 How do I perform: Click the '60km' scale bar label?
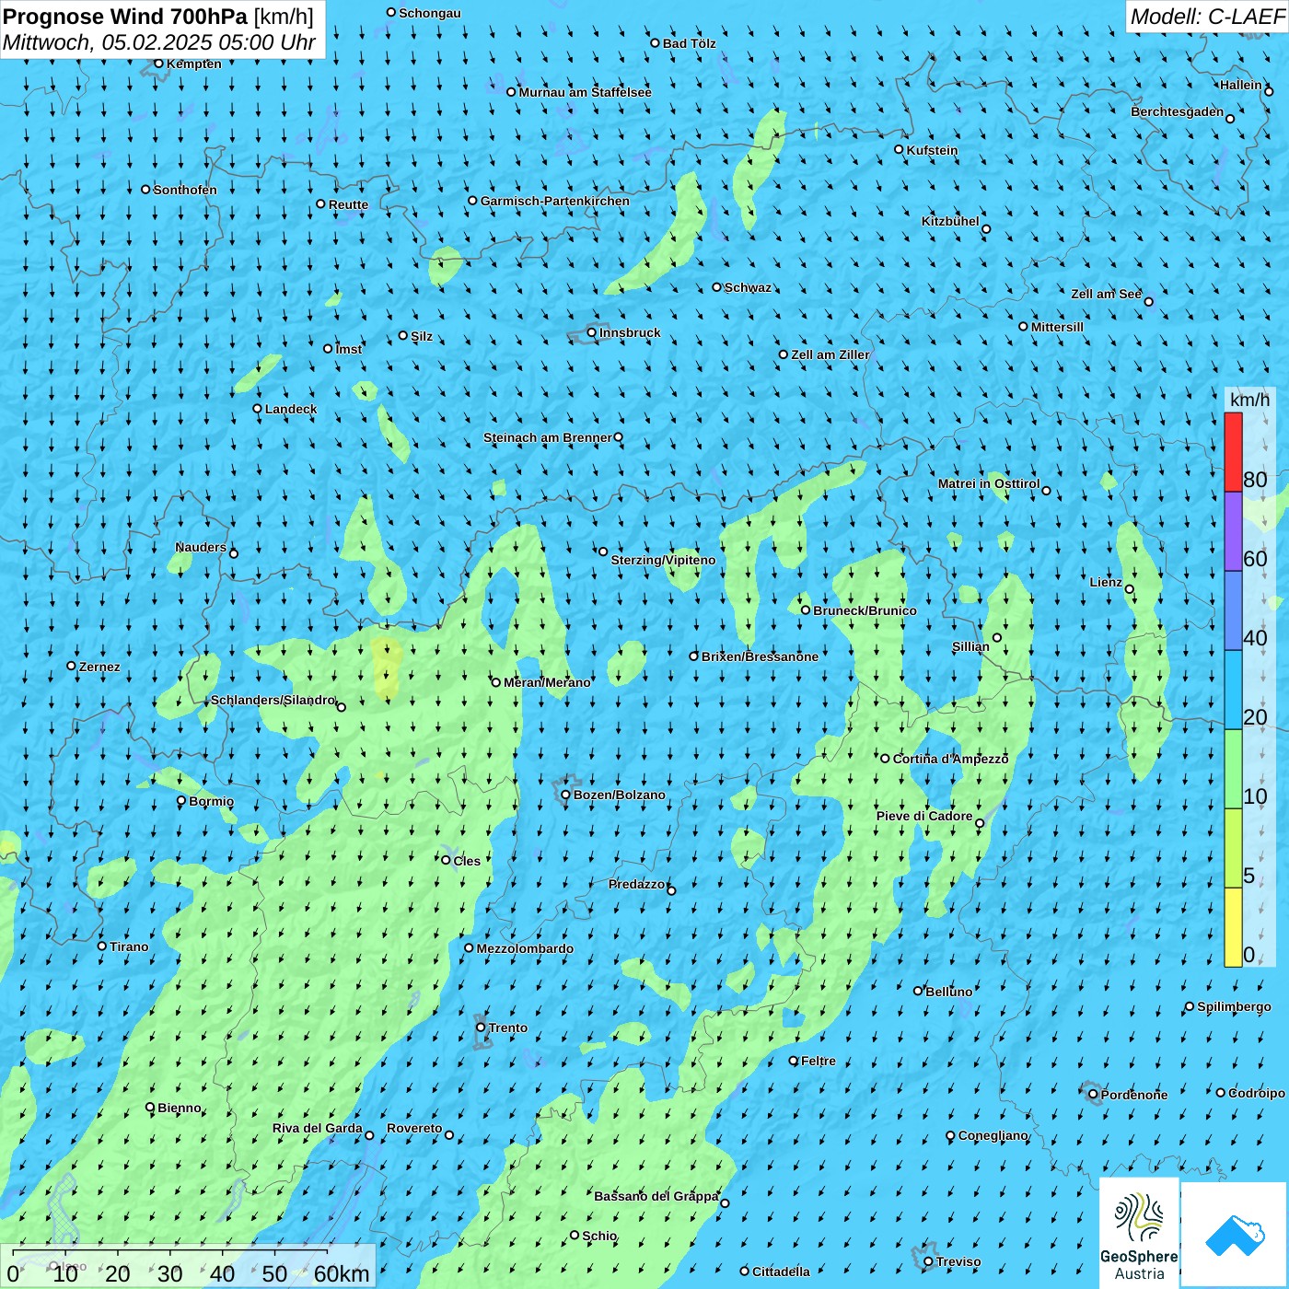tap(342, 1273)
